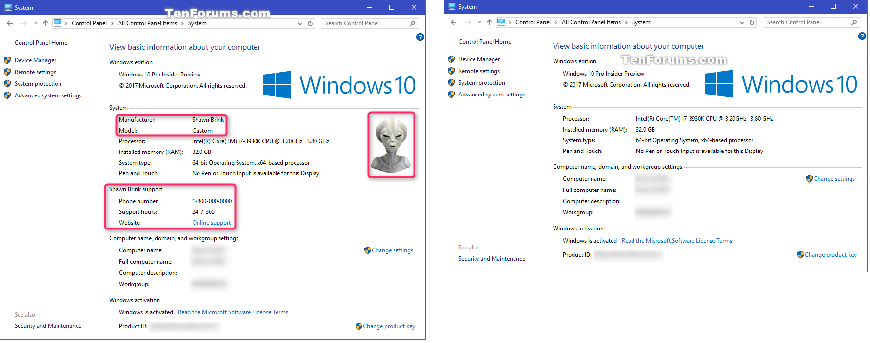Click shield icon beside Device Manager, left window
Screen dimensions: 870x343
(x=7, y=60)
